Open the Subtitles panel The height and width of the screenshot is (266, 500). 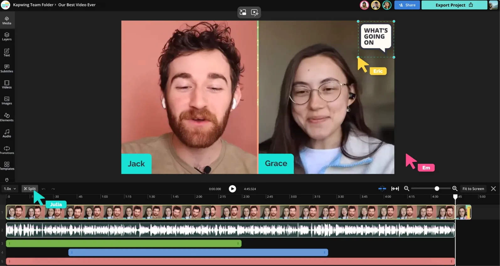pos(7,68)
